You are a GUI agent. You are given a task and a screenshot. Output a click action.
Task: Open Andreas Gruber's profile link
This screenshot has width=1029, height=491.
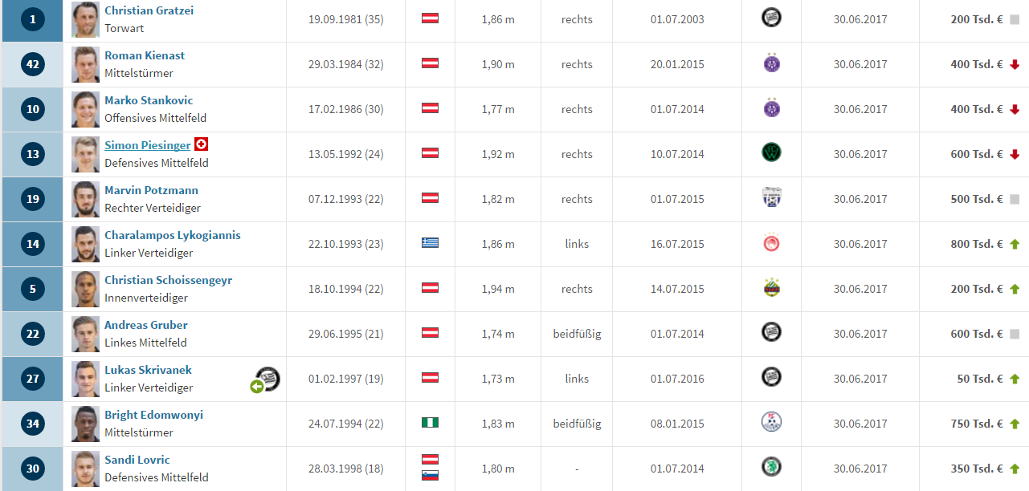pos(146,325)
